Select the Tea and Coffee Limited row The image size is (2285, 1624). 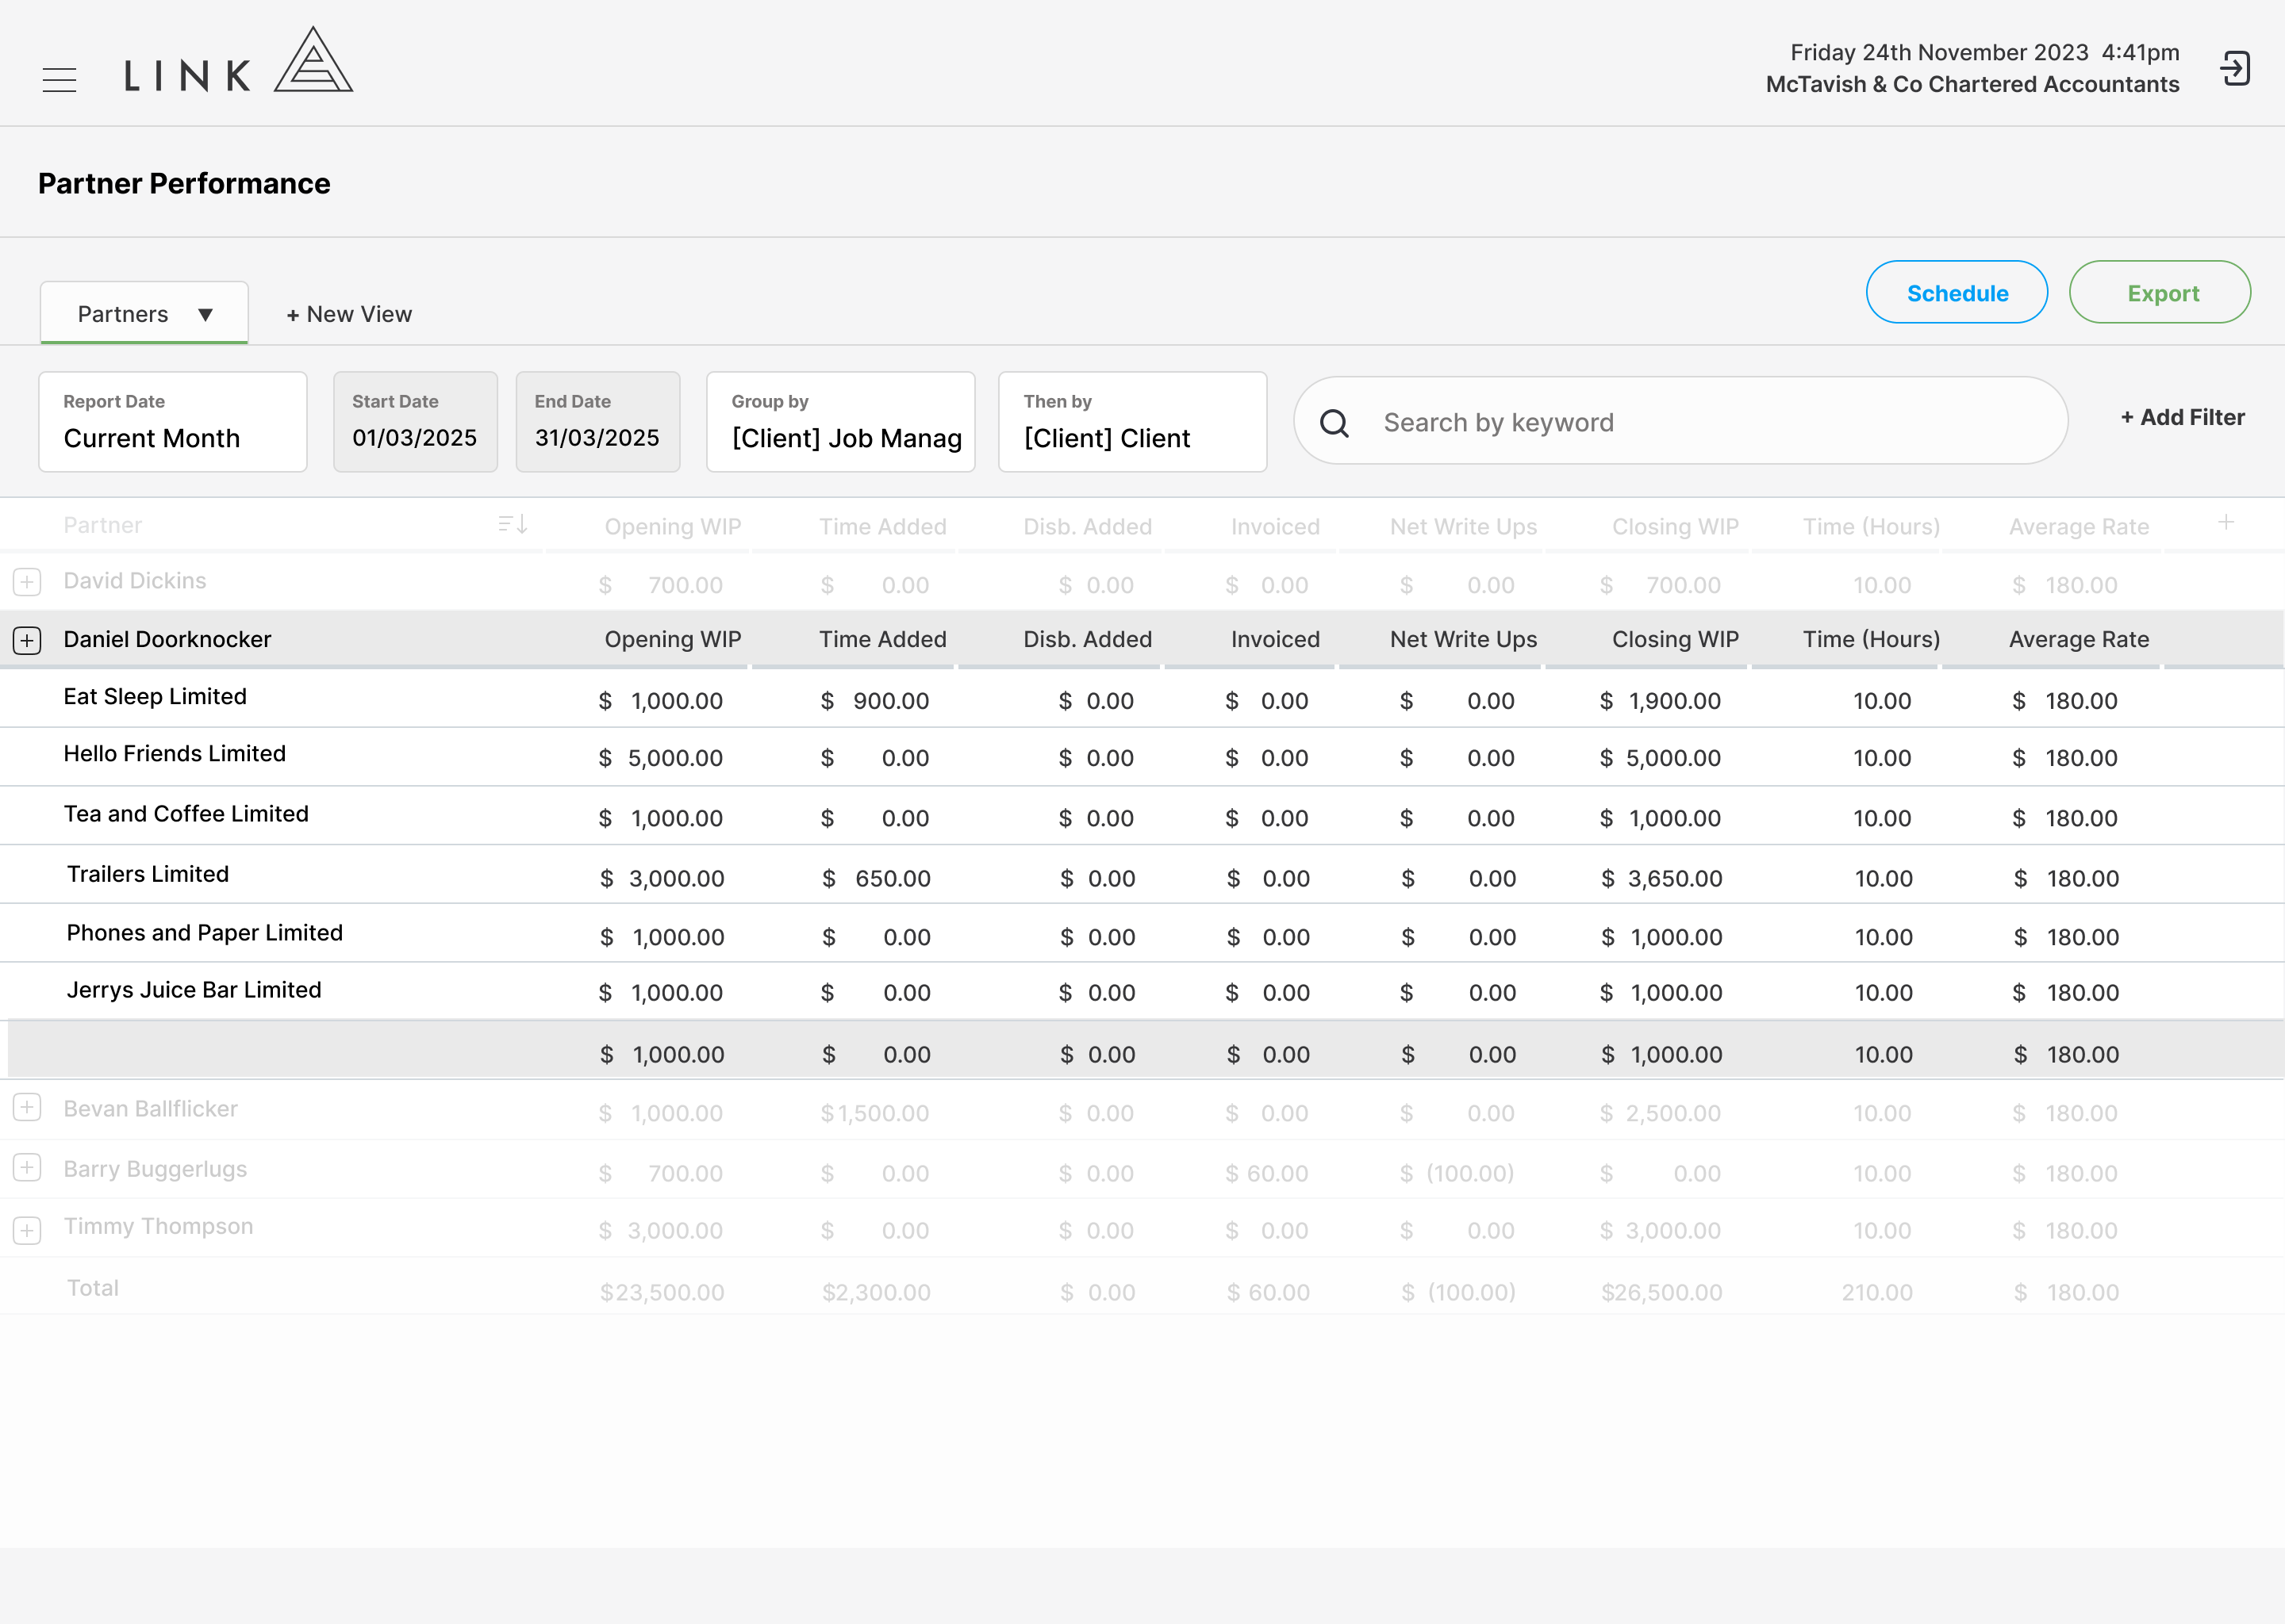(1142, 815)
